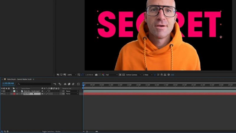The height and width of the screenshot is (133, 236).
Task: Close the Roto Brush composition tab
Action: point(2,79)
